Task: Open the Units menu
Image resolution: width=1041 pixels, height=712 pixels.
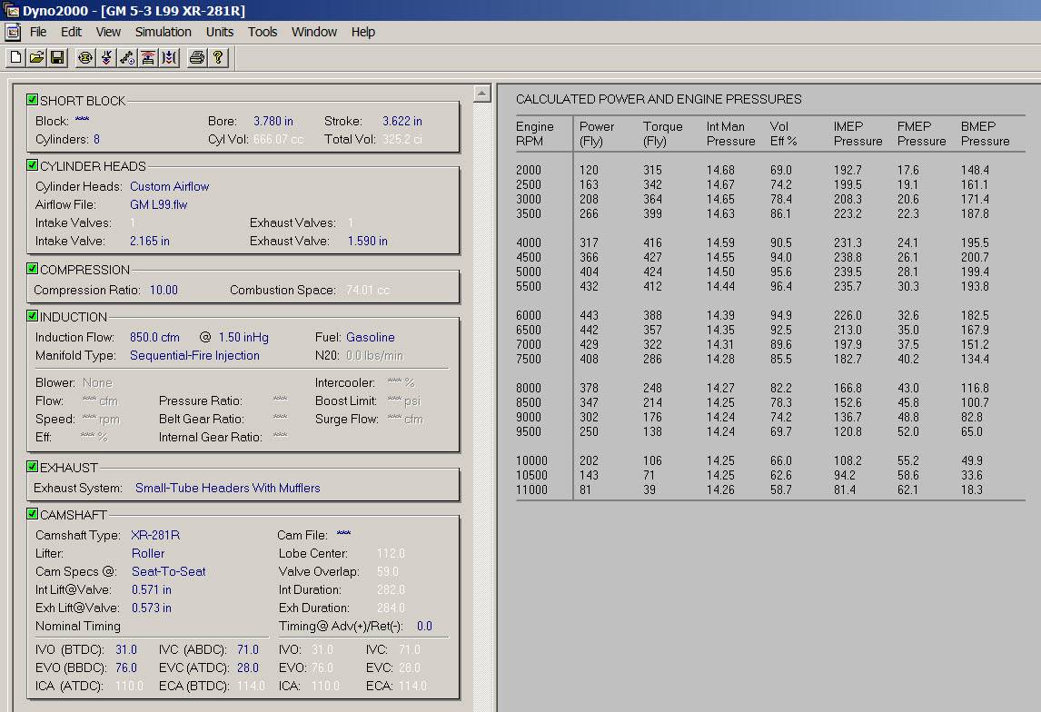Action: pyautogui.click(x=220, y=32)
